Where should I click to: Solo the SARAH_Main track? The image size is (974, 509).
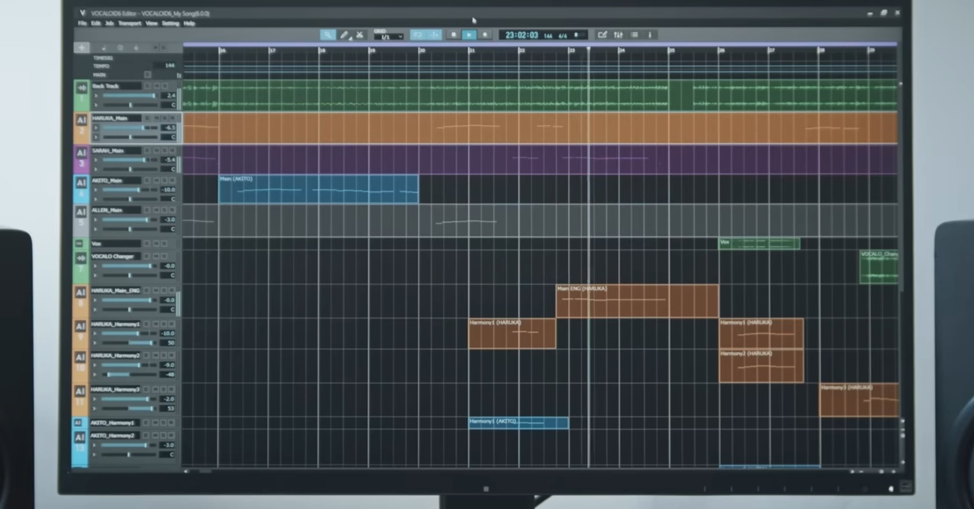pos(164,151)
